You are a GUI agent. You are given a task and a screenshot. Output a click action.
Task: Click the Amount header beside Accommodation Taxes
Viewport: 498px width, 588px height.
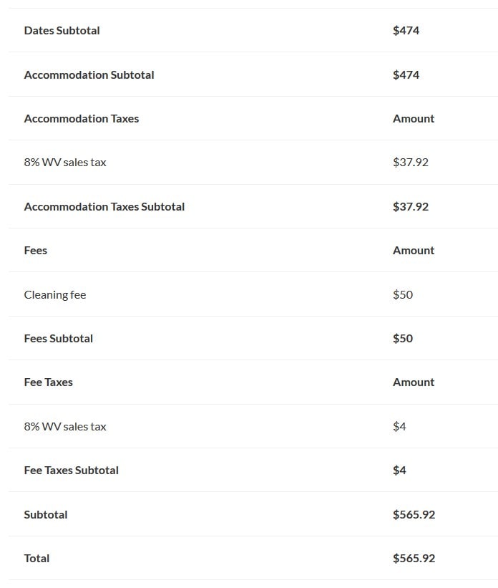tap(414, 118)
